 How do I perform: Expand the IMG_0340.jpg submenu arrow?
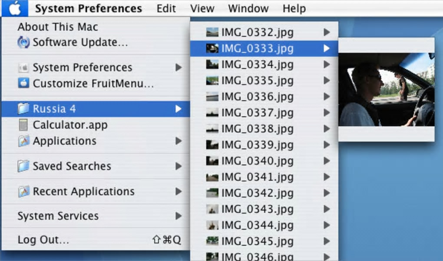click(327, 161)
